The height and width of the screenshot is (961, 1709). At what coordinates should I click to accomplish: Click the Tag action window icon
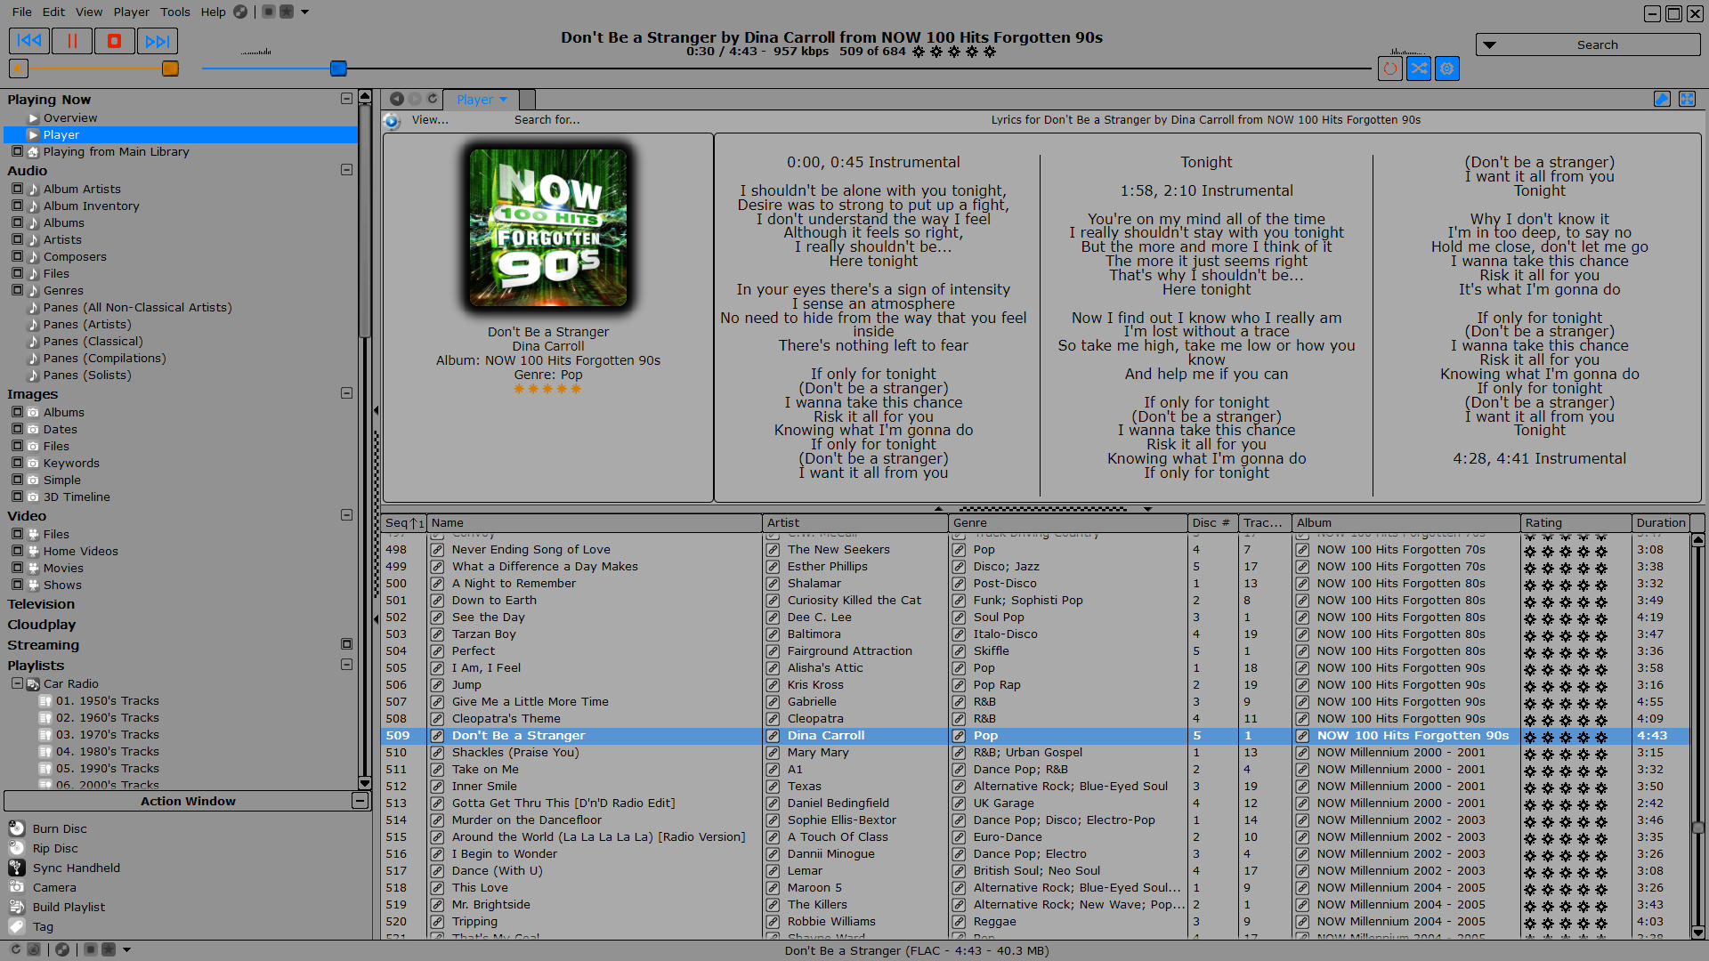(x=16, y=925)
